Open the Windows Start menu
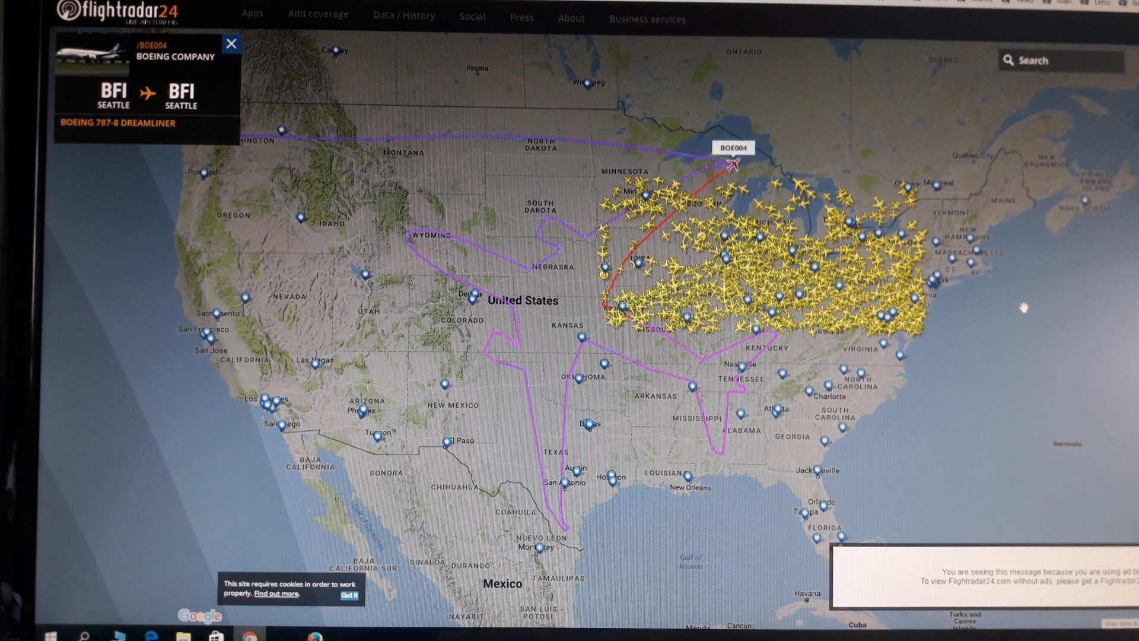 pyautogui.click(x=50, y=636)
